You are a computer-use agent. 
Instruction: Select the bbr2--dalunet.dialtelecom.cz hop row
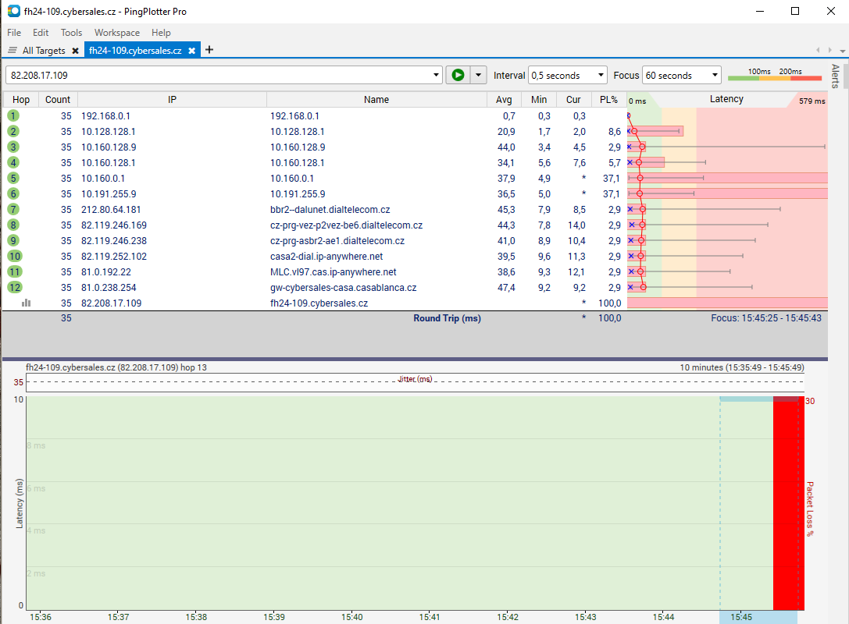click(x=330, y=209)
